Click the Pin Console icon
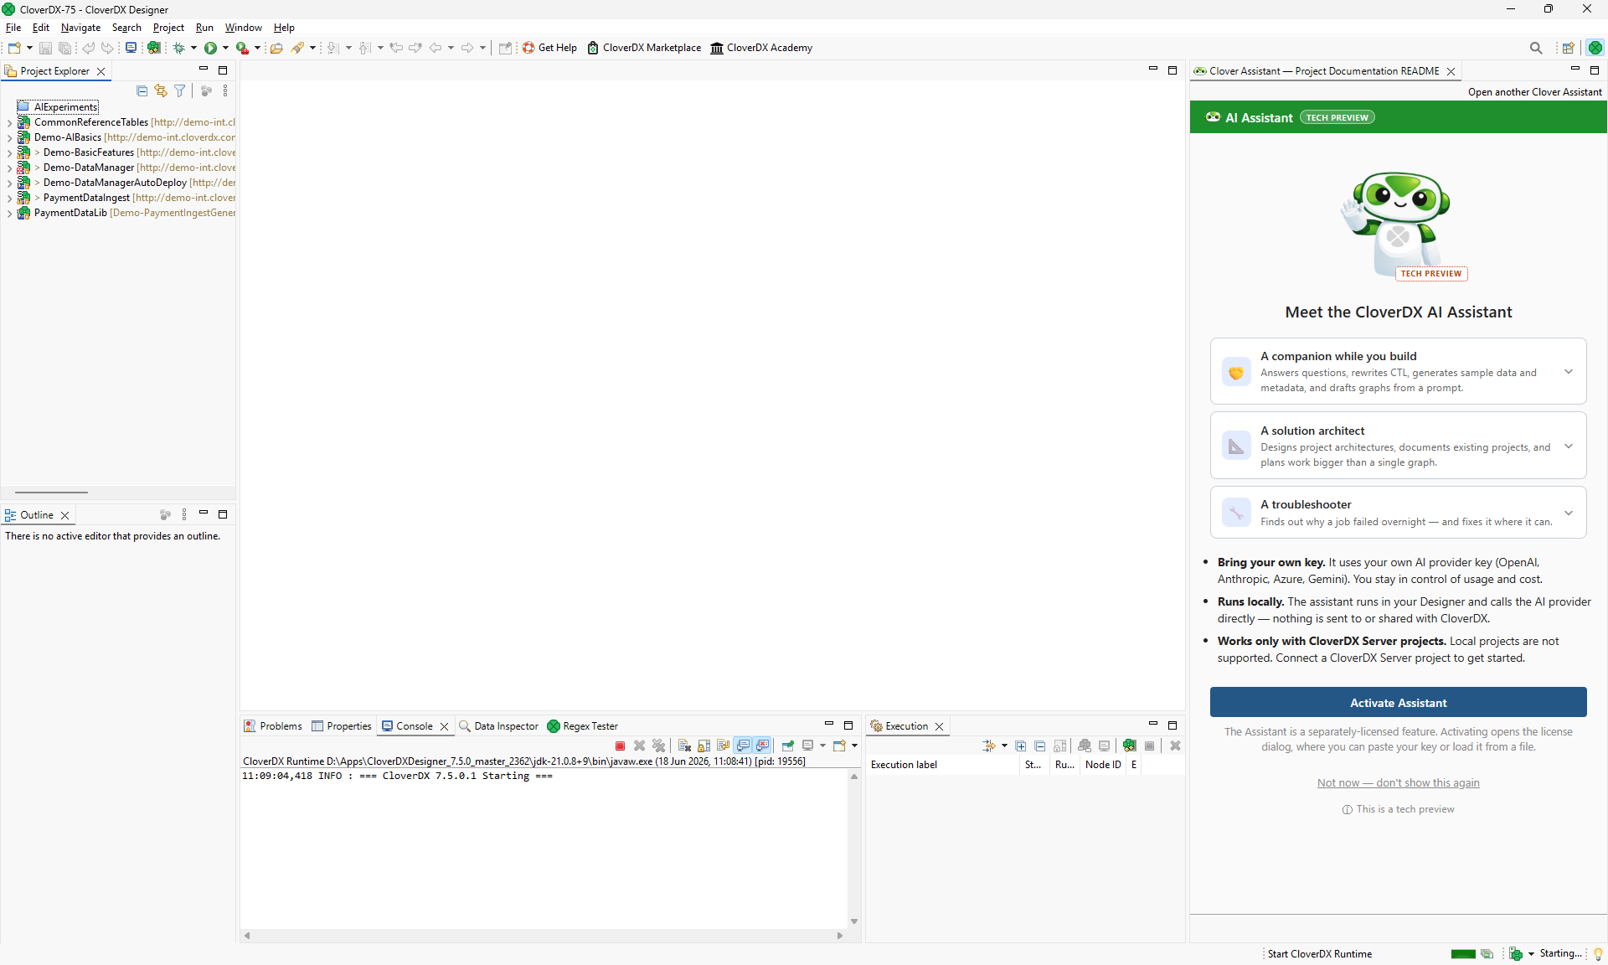Screen dimensions: 1608x965 coord(787,746)
